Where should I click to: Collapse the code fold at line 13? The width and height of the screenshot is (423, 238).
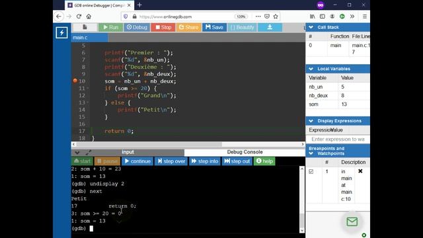[x=88, y=102]
